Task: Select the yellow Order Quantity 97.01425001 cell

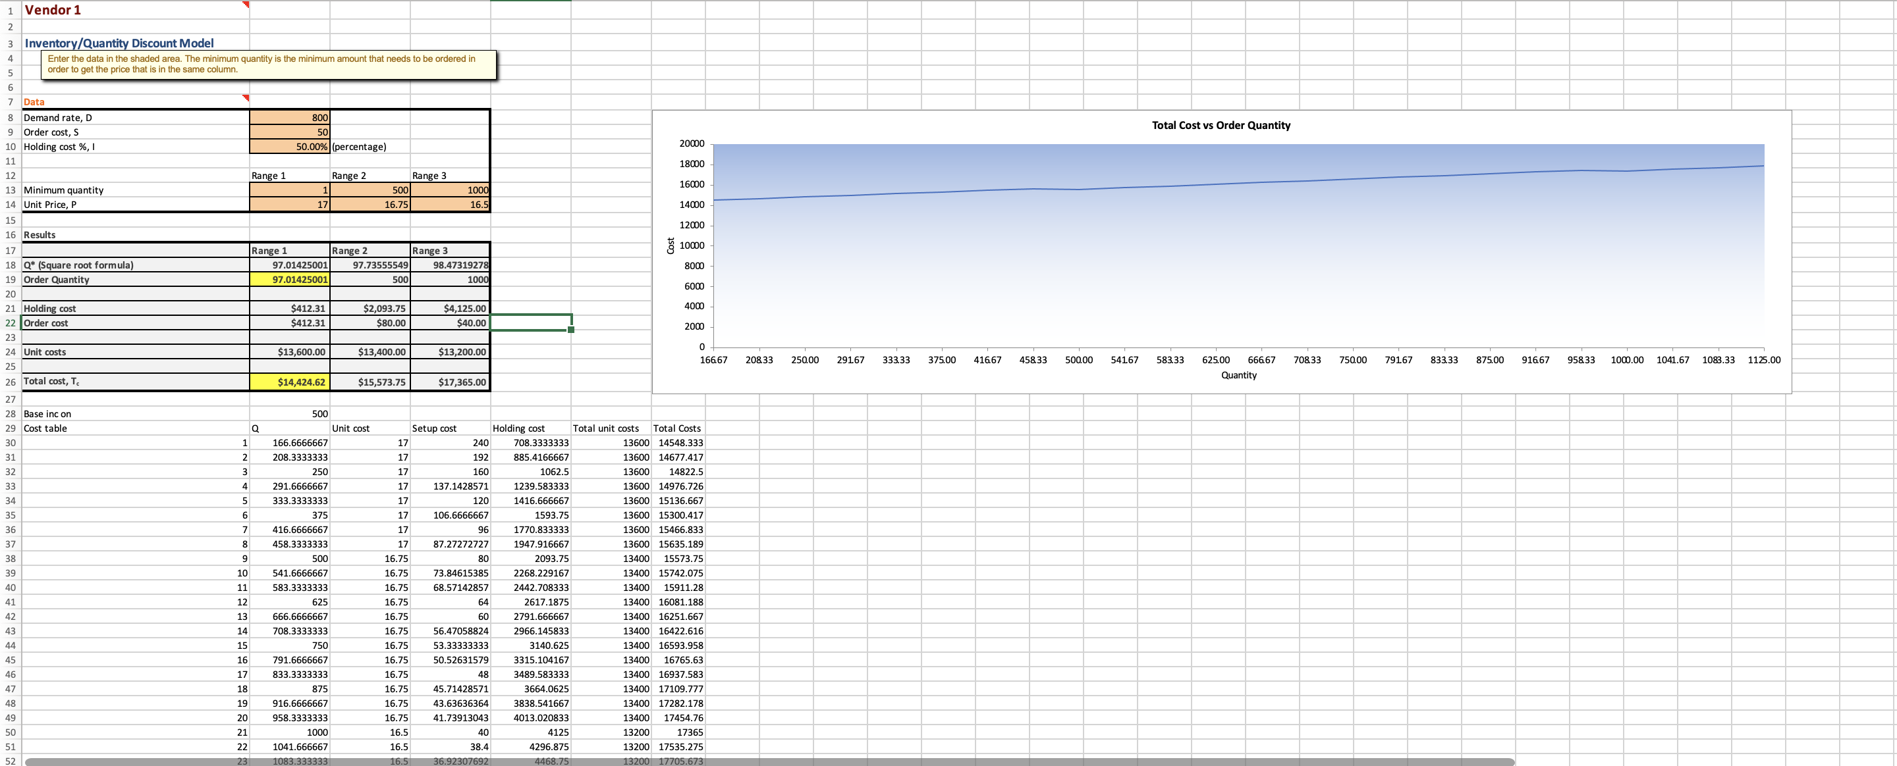Action: [289, 280]
